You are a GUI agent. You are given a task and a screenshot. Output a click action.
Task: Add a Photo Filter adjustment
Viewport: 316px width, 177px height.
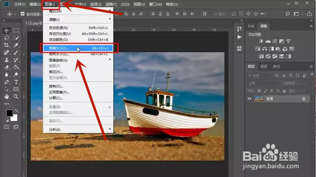[x=278, y=49]
